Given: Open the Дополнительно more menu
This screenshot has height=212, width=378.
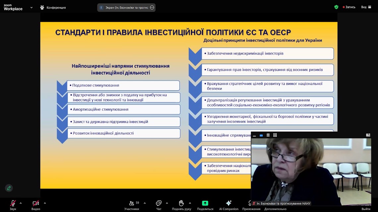Looking at the screenshot, I should pyautogui.click(x=275, y=209).
